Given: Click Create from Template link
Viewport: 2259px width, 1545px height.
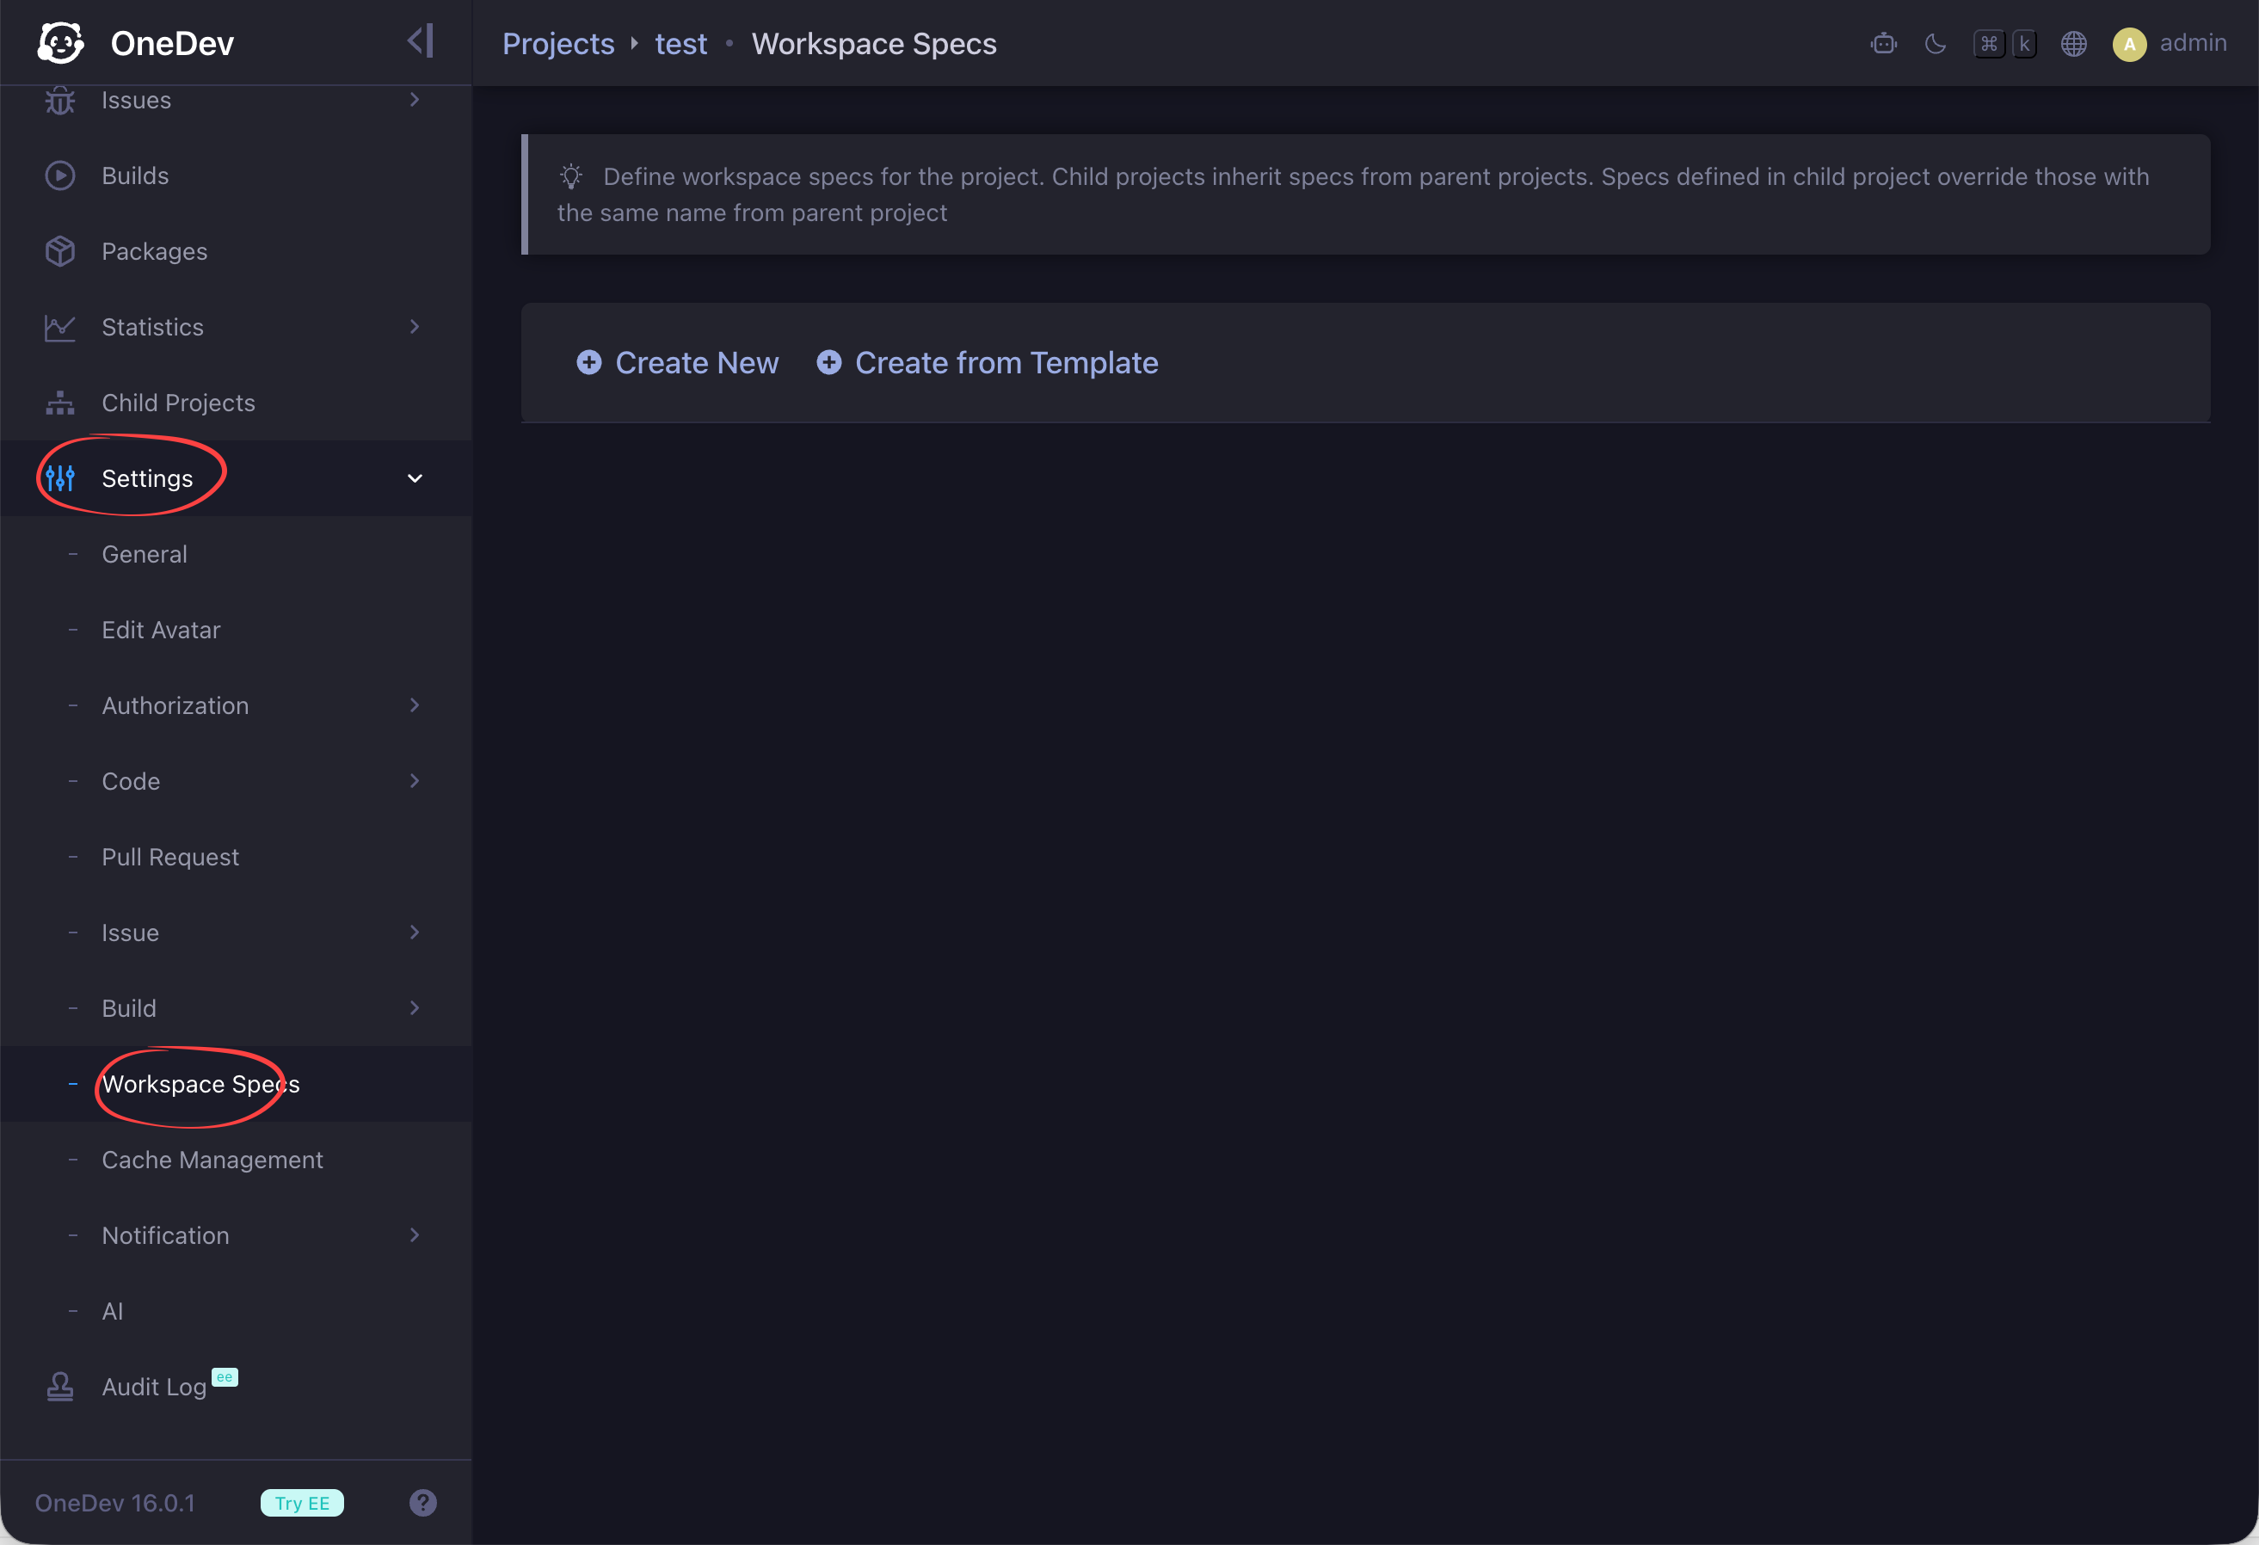Looking at the screenshot, I should tap(1006, 363).
